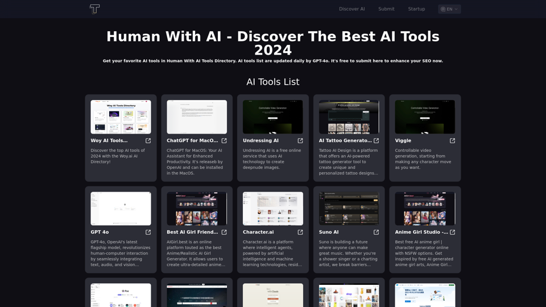Open Woy AI Tools external link icon
The width and height of the screenshot is (546, 307).
tap(148, 140)
